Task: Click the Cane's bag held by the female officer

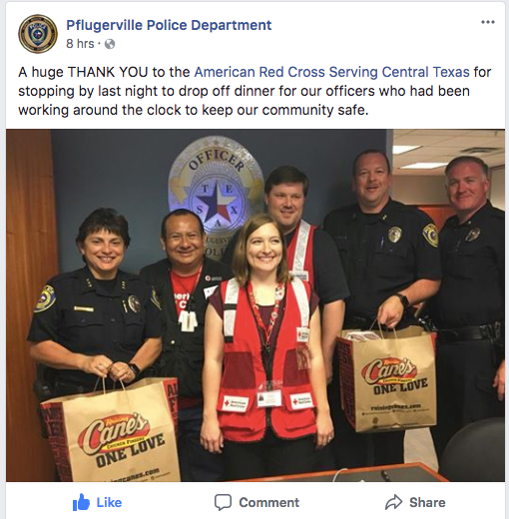Action: (112, 429)
